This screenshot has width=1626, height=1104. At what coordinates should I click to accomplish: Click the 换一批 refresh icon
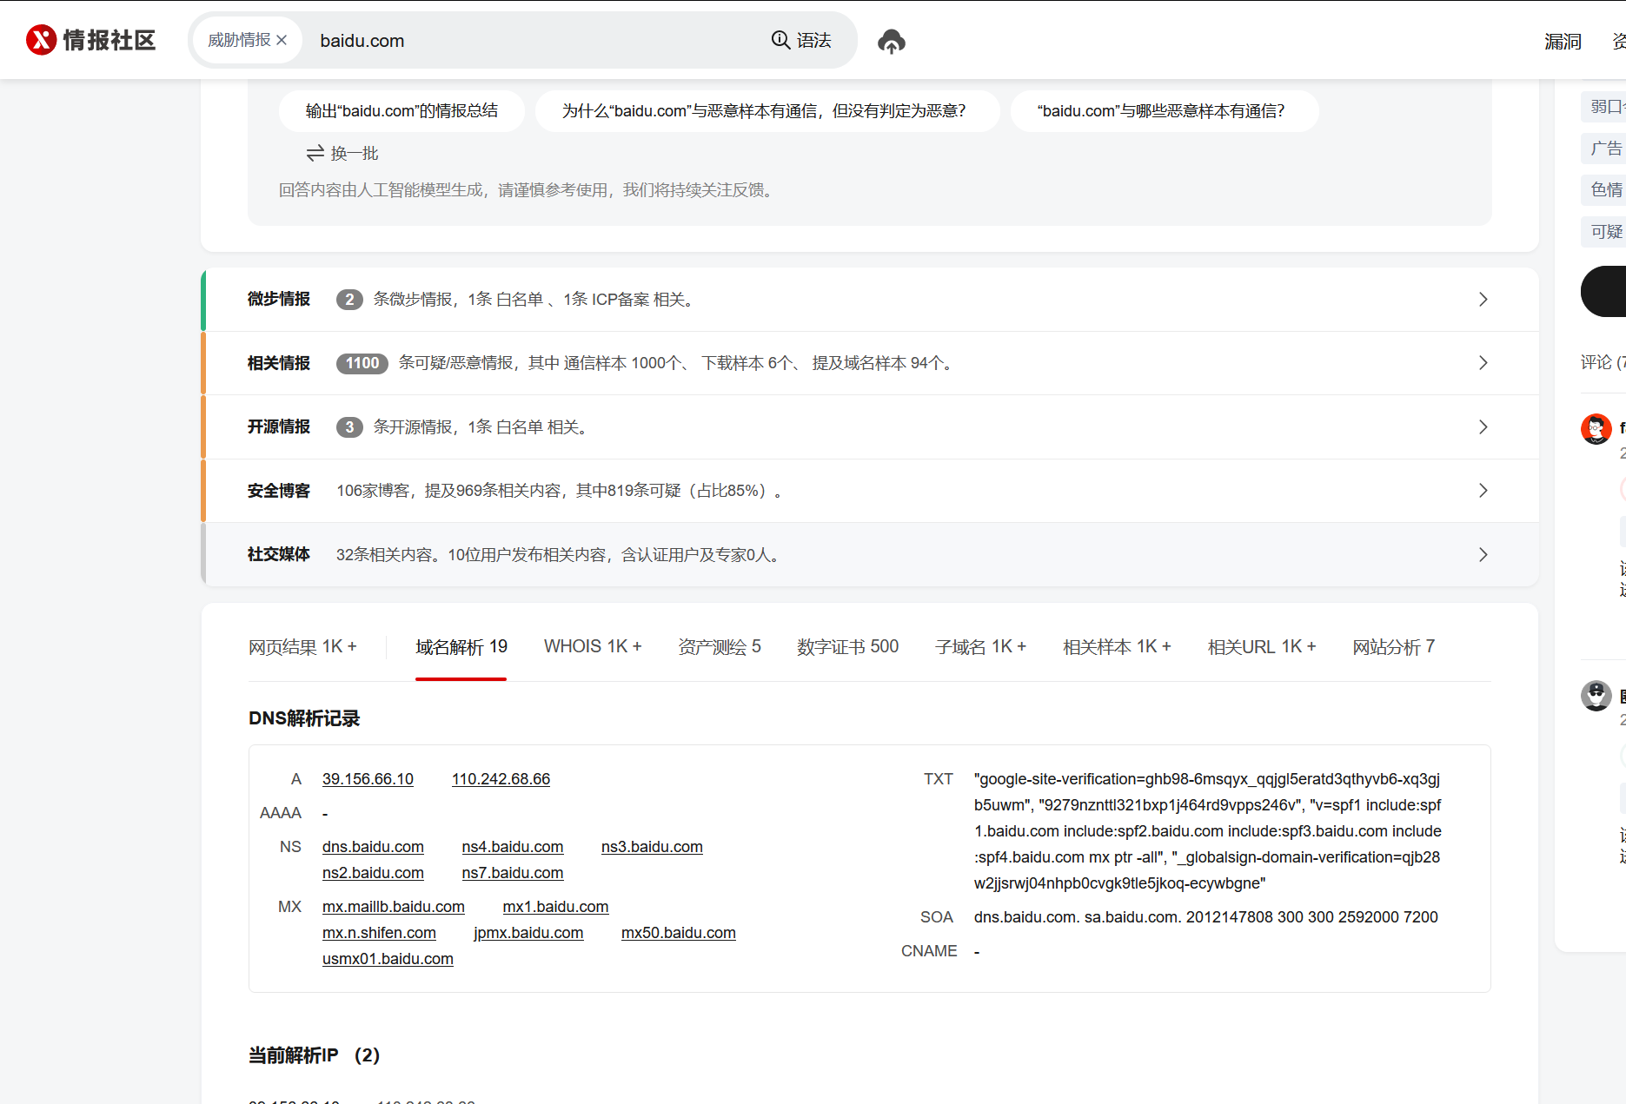click(315, 154)
